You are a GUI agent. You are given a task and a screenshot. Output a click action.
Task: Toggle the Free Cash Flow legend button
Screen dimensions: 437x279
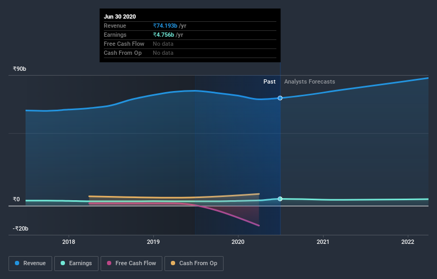[131, 264]
